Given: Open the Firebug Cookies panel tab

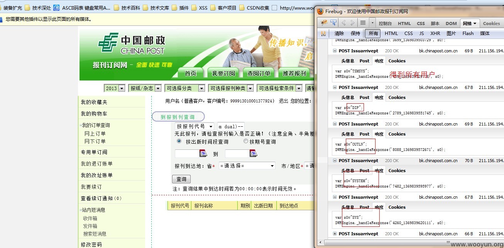Looking at the screenshot, I should coord(491,23).
